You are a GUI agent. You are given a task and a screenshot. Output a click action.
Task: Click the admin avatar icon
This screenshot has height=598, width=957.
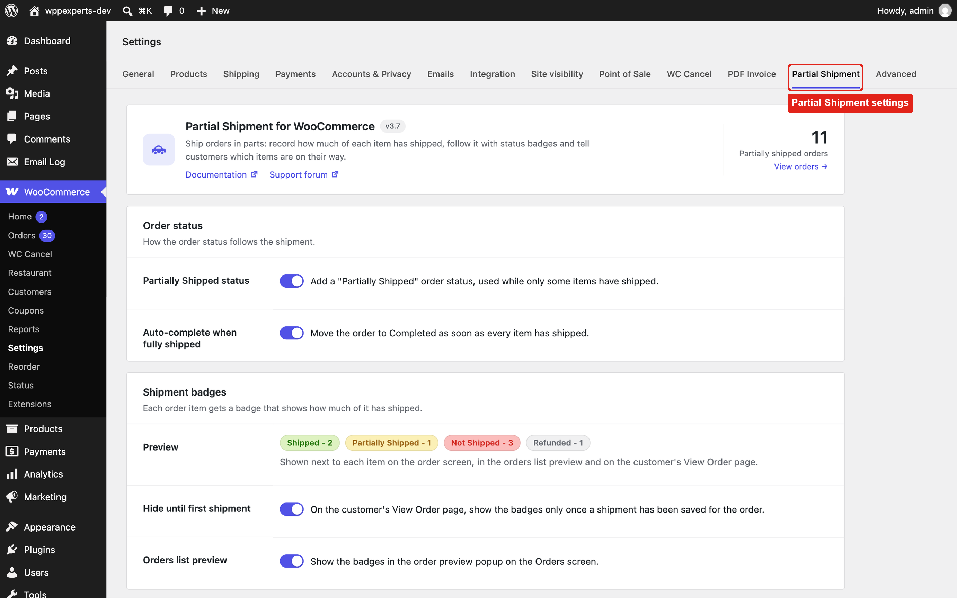pos(945,11)
